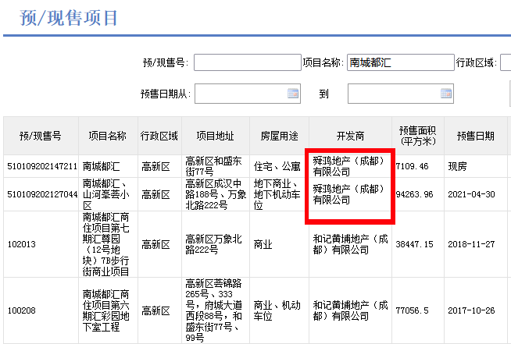Click presale date 现房

(x=457, y=166)
